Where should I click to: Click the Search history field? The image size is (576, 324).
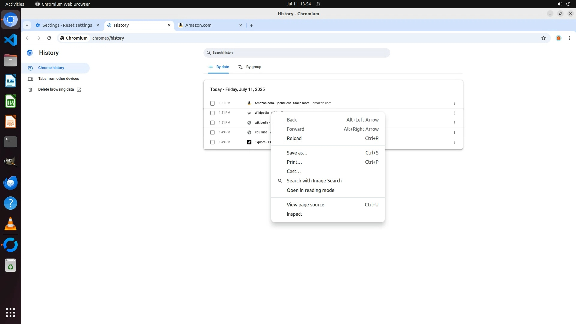(x=296, y=52)
